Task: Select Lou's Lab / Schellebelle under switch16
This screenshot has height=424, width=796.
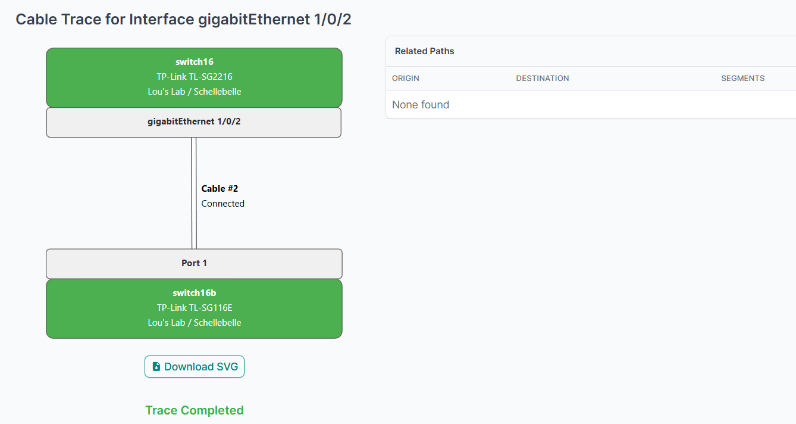Action: point(194,92)
